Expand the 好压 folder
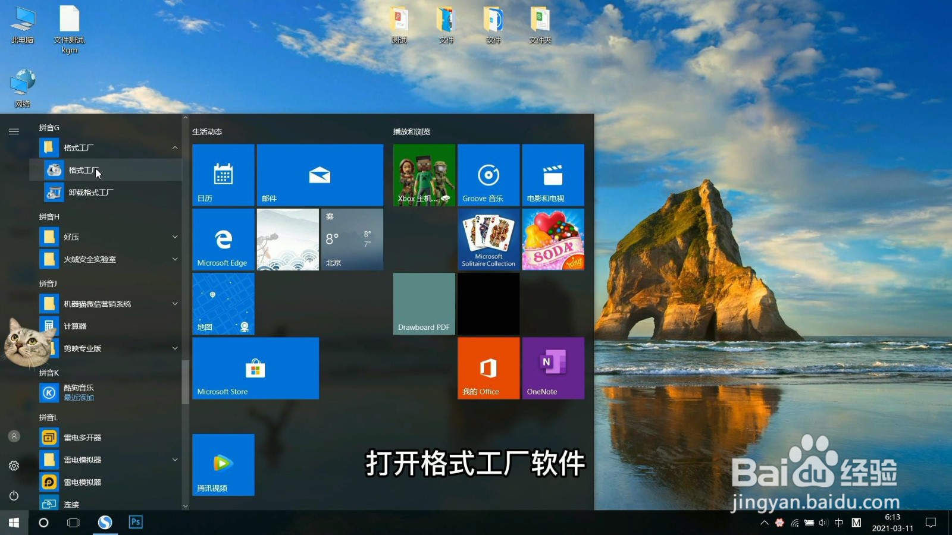 point(175,237)
